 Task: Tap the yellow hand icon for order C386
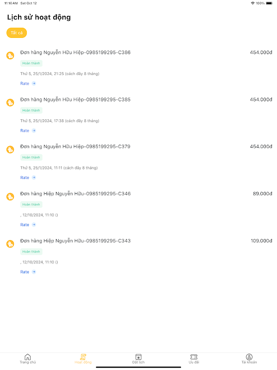pyautogui.click(x=10, y=55)
